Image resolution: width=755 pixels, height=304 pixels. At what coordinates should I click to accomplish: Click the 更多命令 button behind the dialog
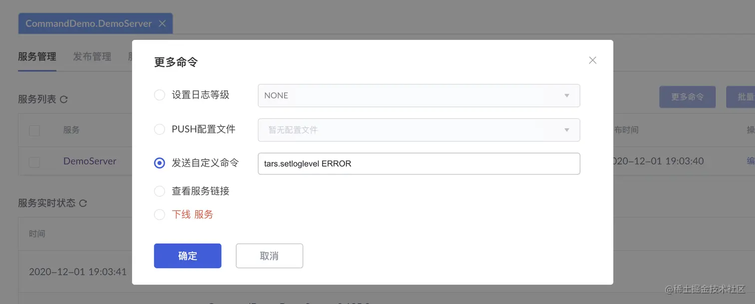[688, 97]
